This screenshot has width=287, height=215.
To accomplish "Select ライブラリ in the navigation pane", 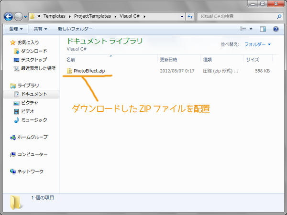I will pyautogui.click(x=28, y=86).
